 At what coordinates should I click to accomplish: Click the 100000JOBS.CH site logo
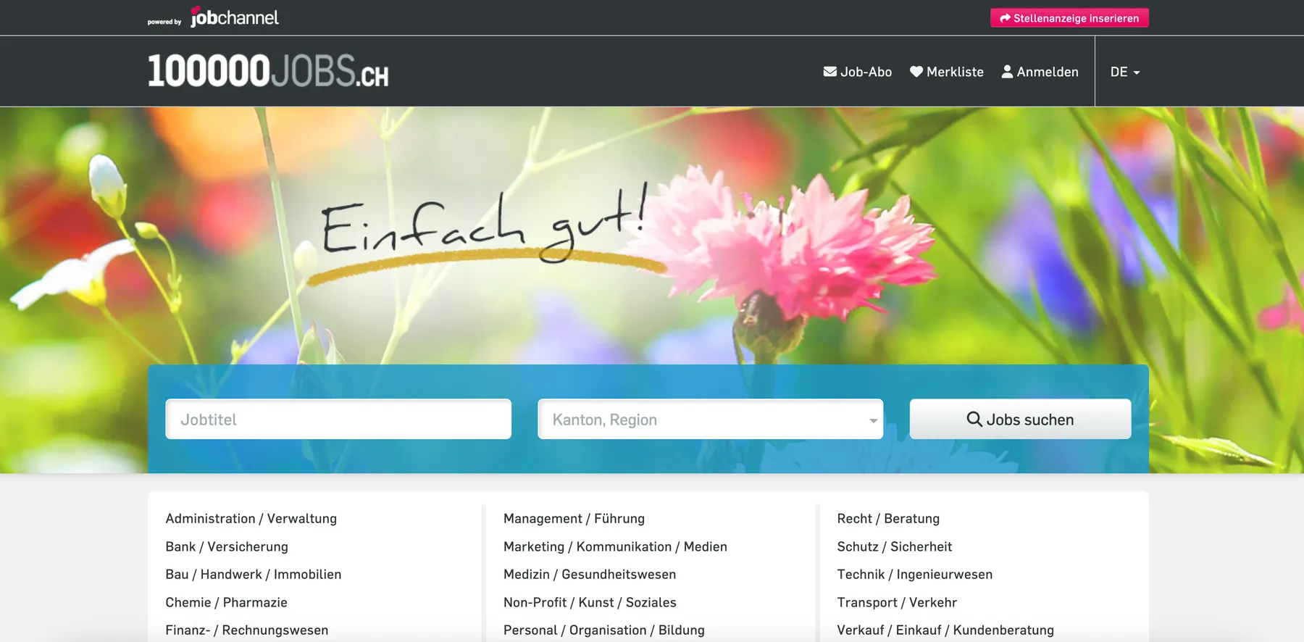click(x=268, y=72)
